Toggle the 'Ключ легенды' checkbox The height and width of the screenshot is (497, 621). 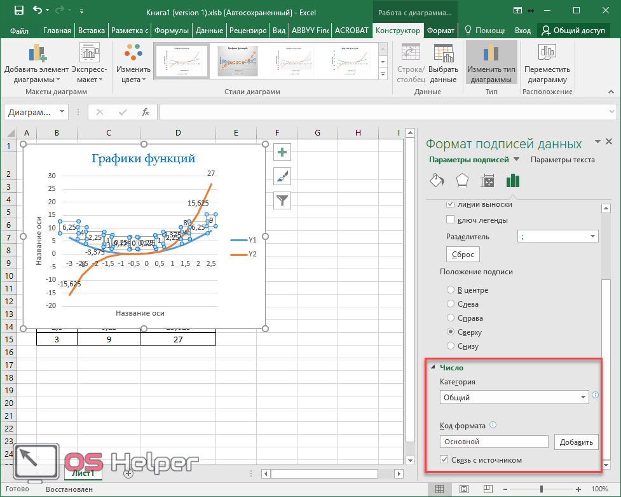pyautogui.click(x=451, y=220)
